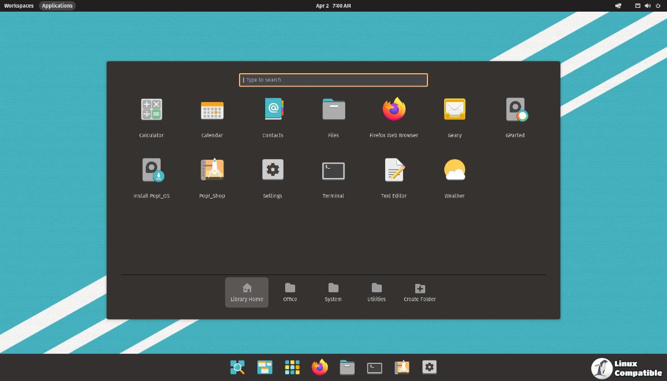
Task: Click the Create Folder button
Action: [420, 292]
